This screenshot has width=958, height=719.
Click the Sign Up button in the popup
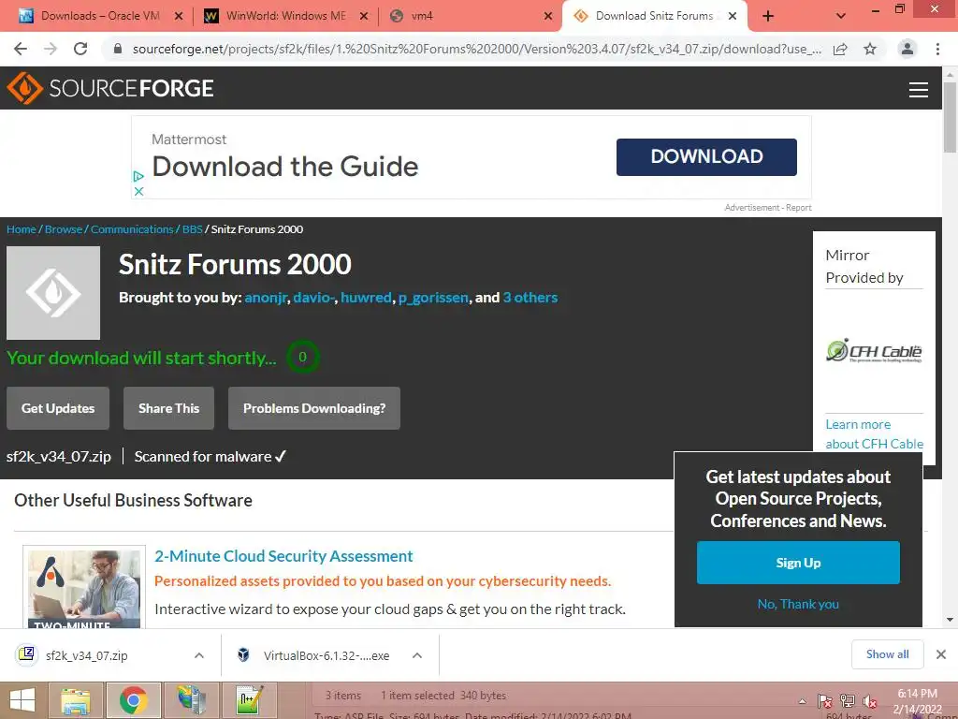click(798, 563)
